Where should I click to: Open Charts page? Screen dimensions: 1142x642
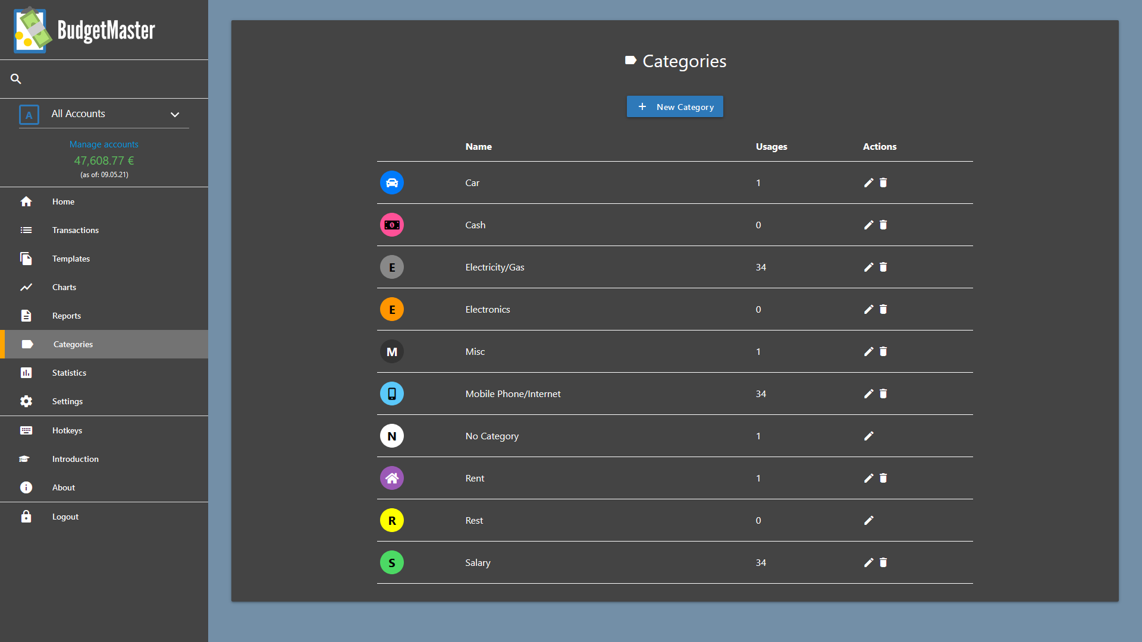pos(104,287)
